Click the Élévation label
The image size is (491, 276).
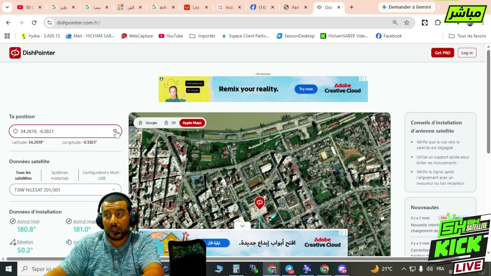click(x=25, y=242)
